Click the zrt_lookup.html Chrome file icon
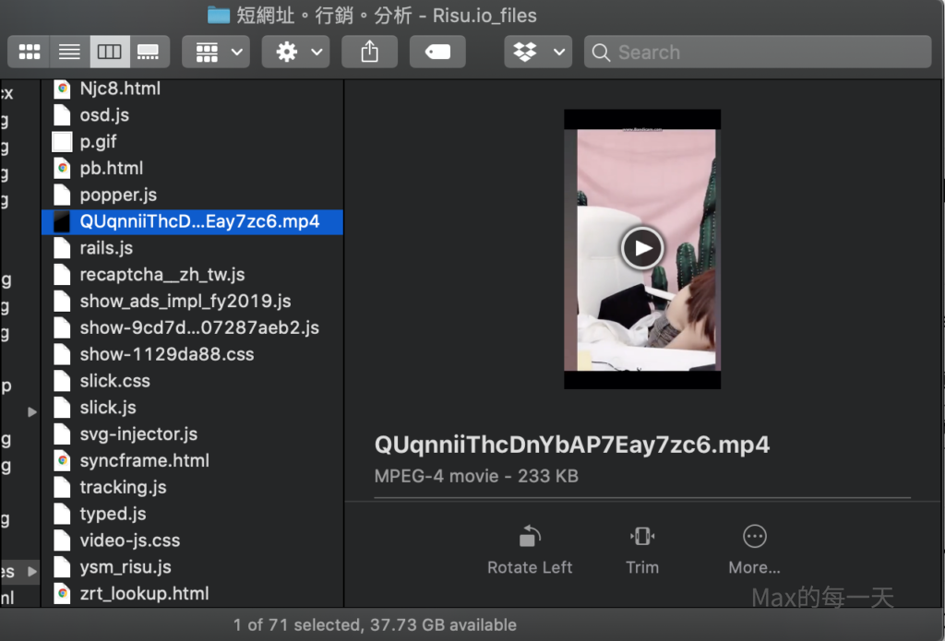Viewport: 945px width, 641px height. click(x=62, y=593)
